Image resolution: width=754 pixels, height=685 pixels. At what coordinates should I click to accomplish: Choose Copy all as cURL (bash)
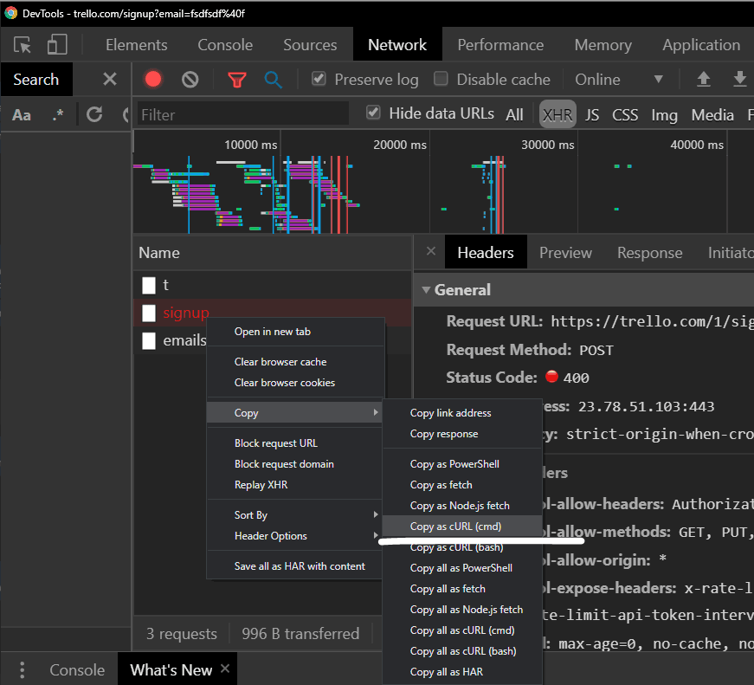(462, 651)
